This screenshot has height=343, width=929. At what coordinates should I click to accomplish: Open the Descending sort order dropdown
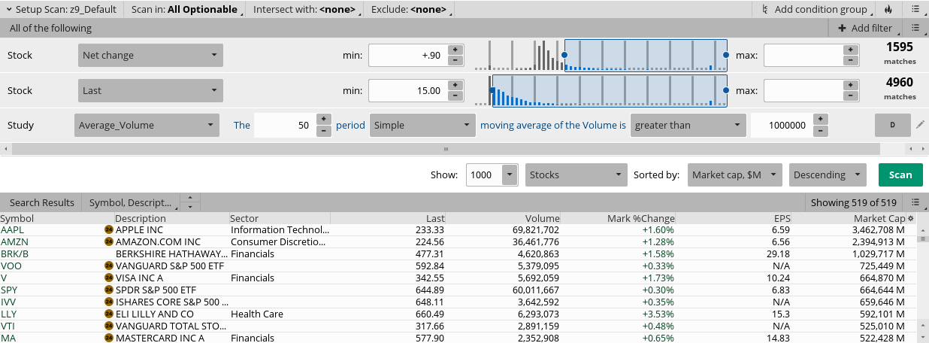828,175
